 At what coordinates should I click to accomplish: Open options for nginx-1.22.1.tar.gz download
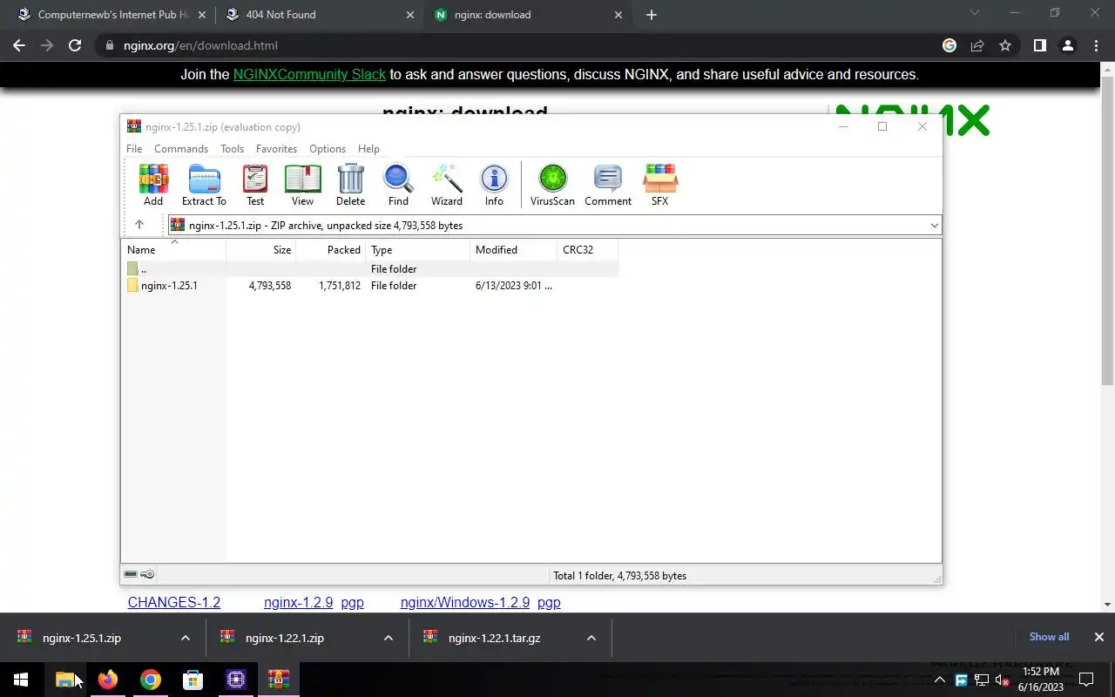591,638
